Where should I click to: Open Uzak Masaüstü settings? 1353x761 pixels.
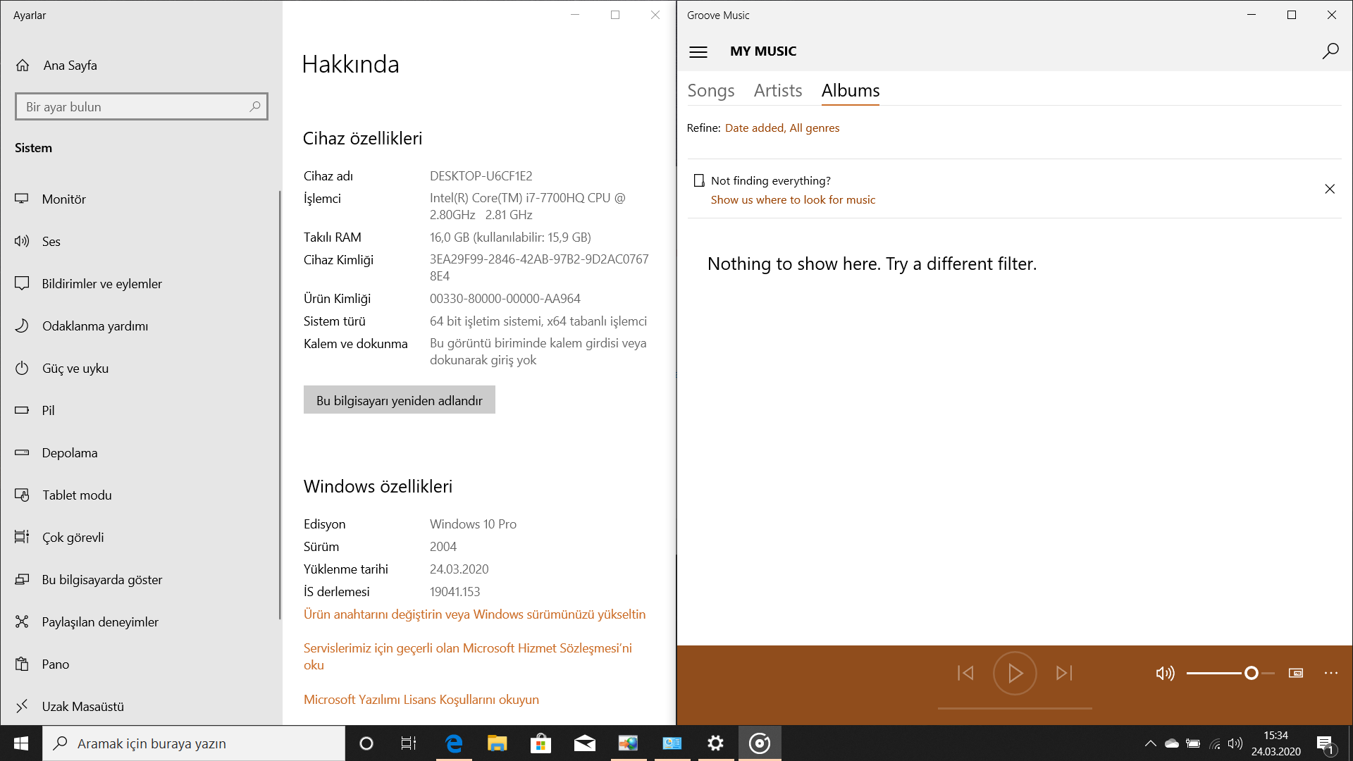click(141, 706)
